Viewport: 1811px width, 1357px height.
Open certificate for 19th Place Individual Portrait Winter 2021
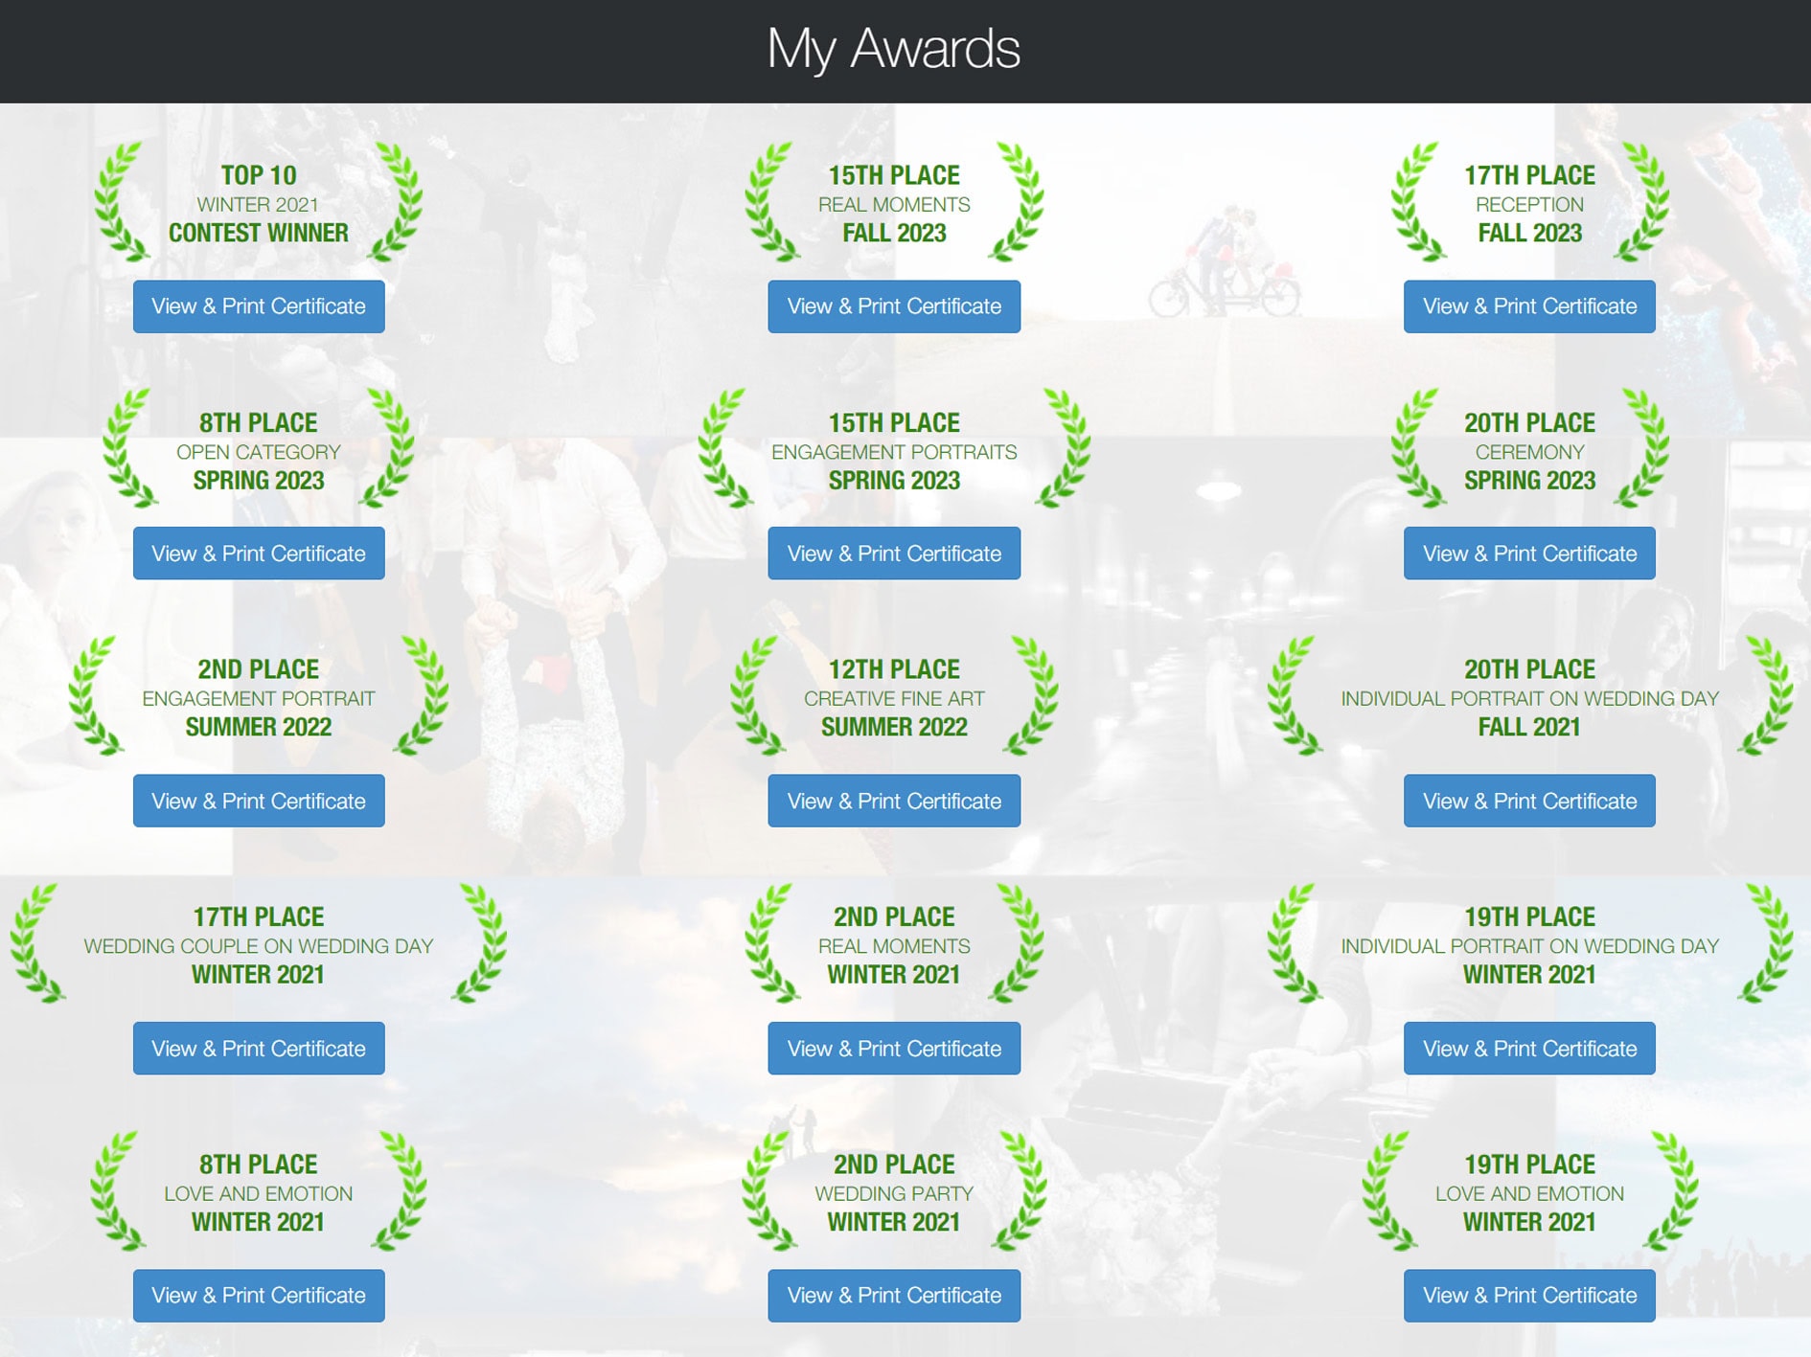(1529, 1049)
